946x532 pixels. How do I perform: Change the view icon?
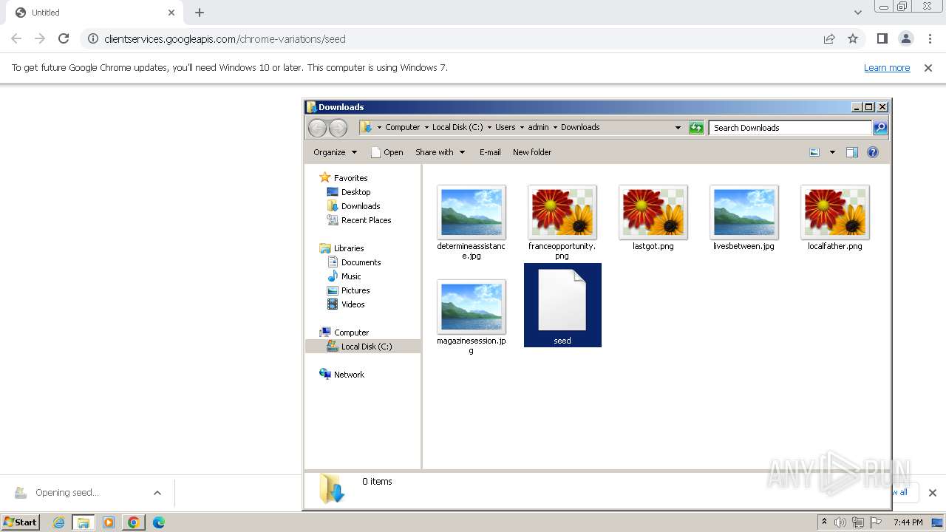[x=814, y=152]
